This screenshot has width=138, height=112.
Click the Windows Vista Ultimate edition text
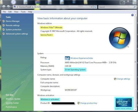51,27
